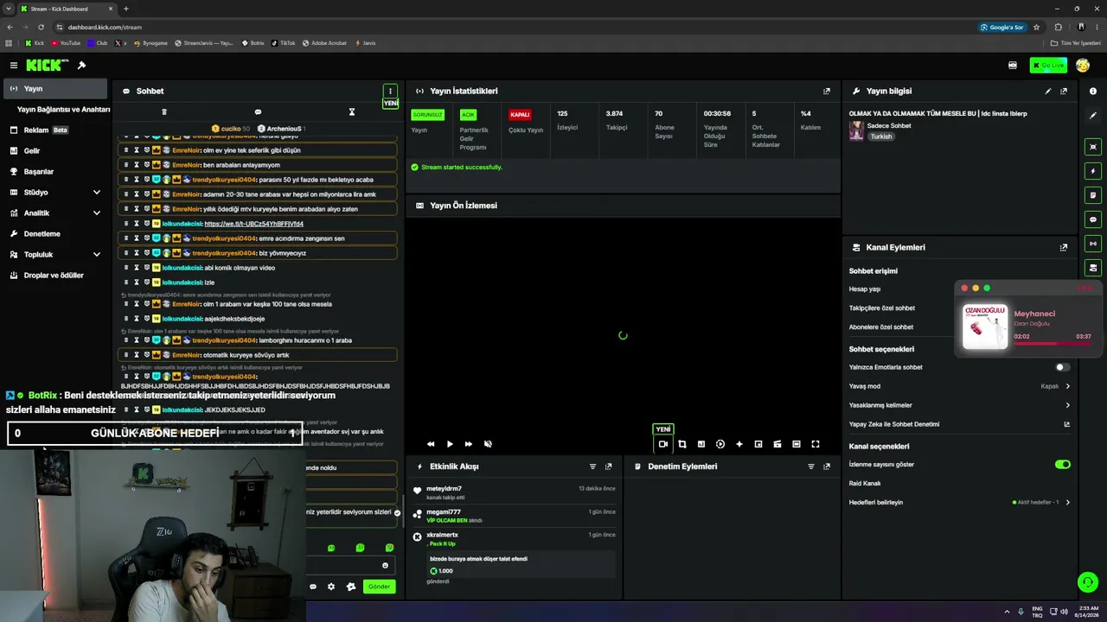Screen dimensions: 1107x622
Task: Toggle the İzlenme sayısını göster switch
Action: click(1062, 464)
